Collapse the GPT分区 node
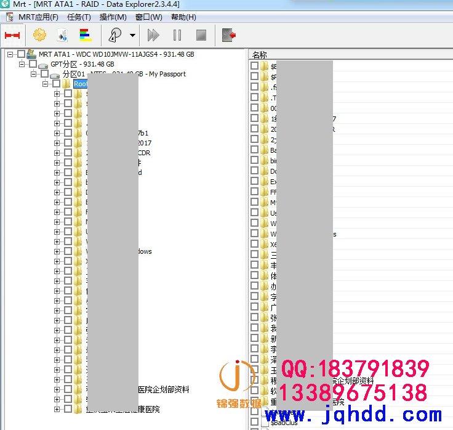This screenshot has width=453, height=430. point(22,64)
